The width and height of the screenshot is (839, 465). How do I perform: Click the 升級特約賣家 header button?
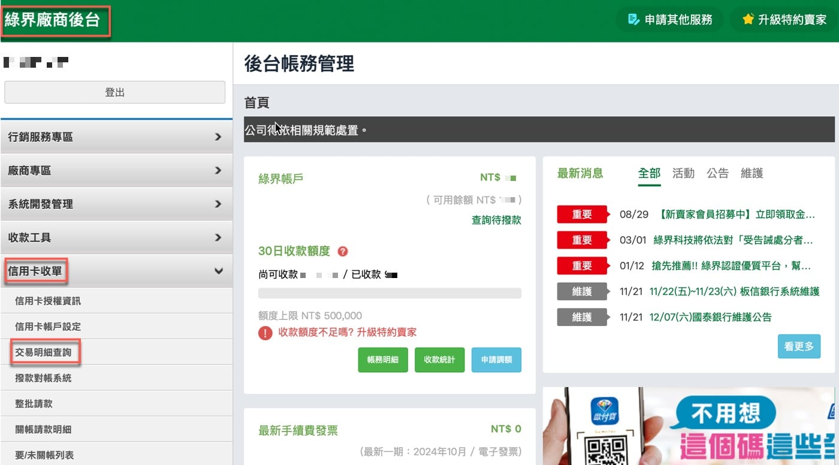(784, 20)
